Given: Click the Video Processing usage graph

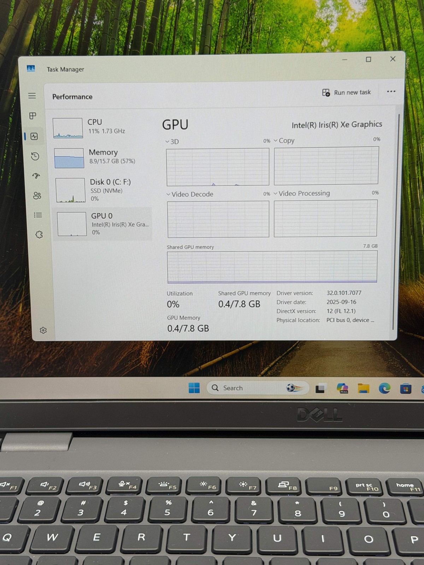Looking at the screenshot, I should pos(325,218).
